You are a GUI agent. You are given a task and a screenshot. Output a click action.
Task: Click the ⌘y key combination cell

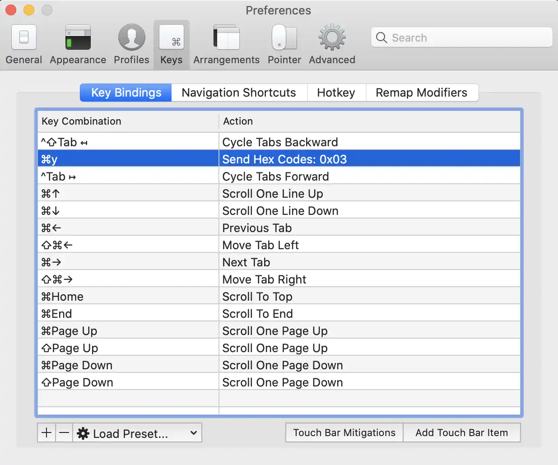click(128, 159)
